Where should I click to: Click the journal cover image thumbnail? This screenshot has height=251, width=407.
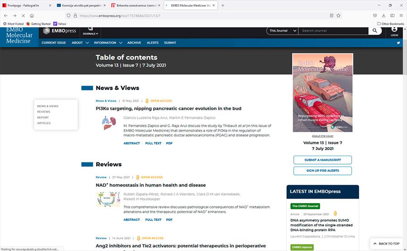322,93
